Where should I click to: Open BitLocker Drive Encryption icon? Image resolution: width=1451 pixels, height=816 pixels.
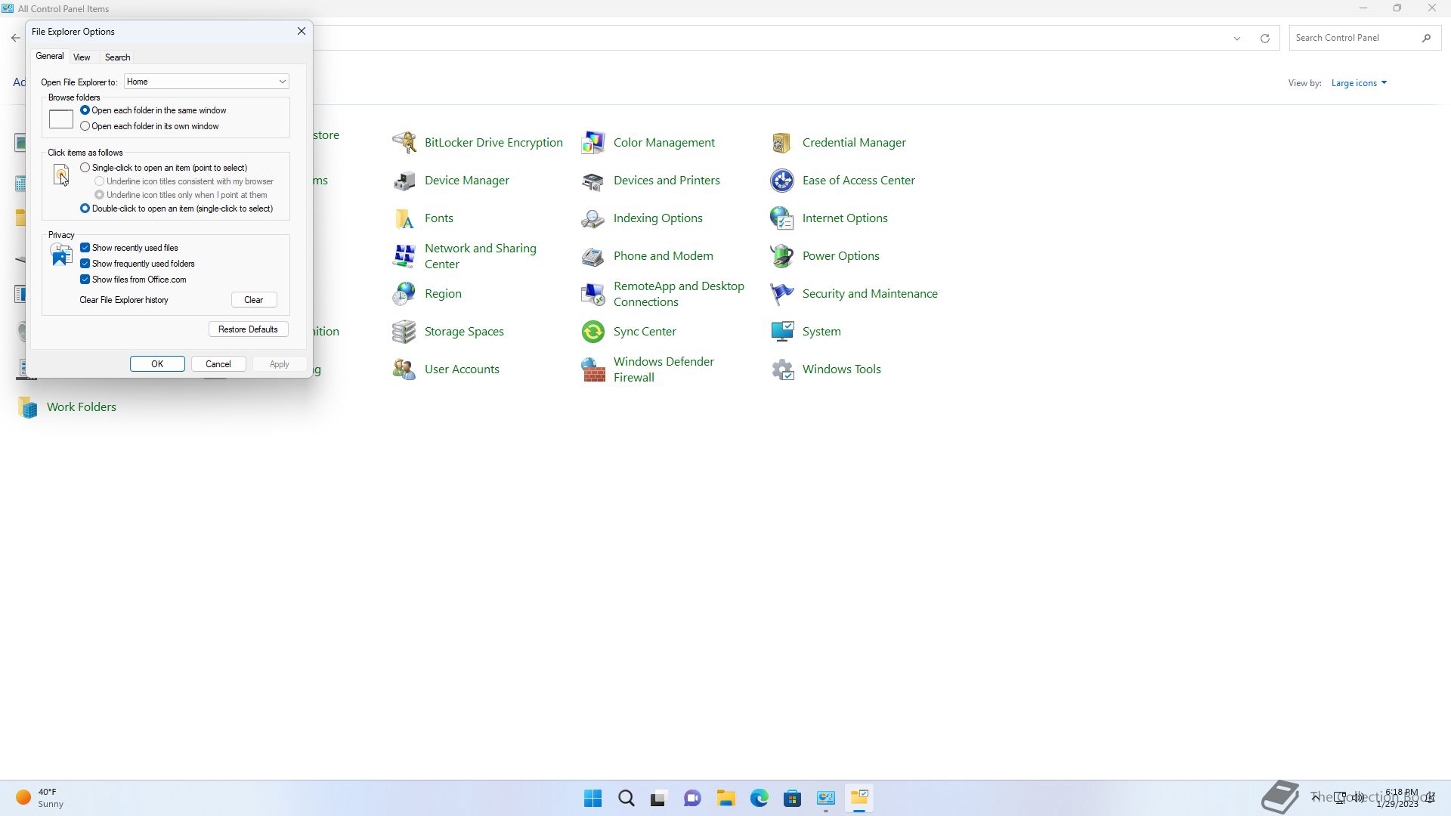[404, 142]
